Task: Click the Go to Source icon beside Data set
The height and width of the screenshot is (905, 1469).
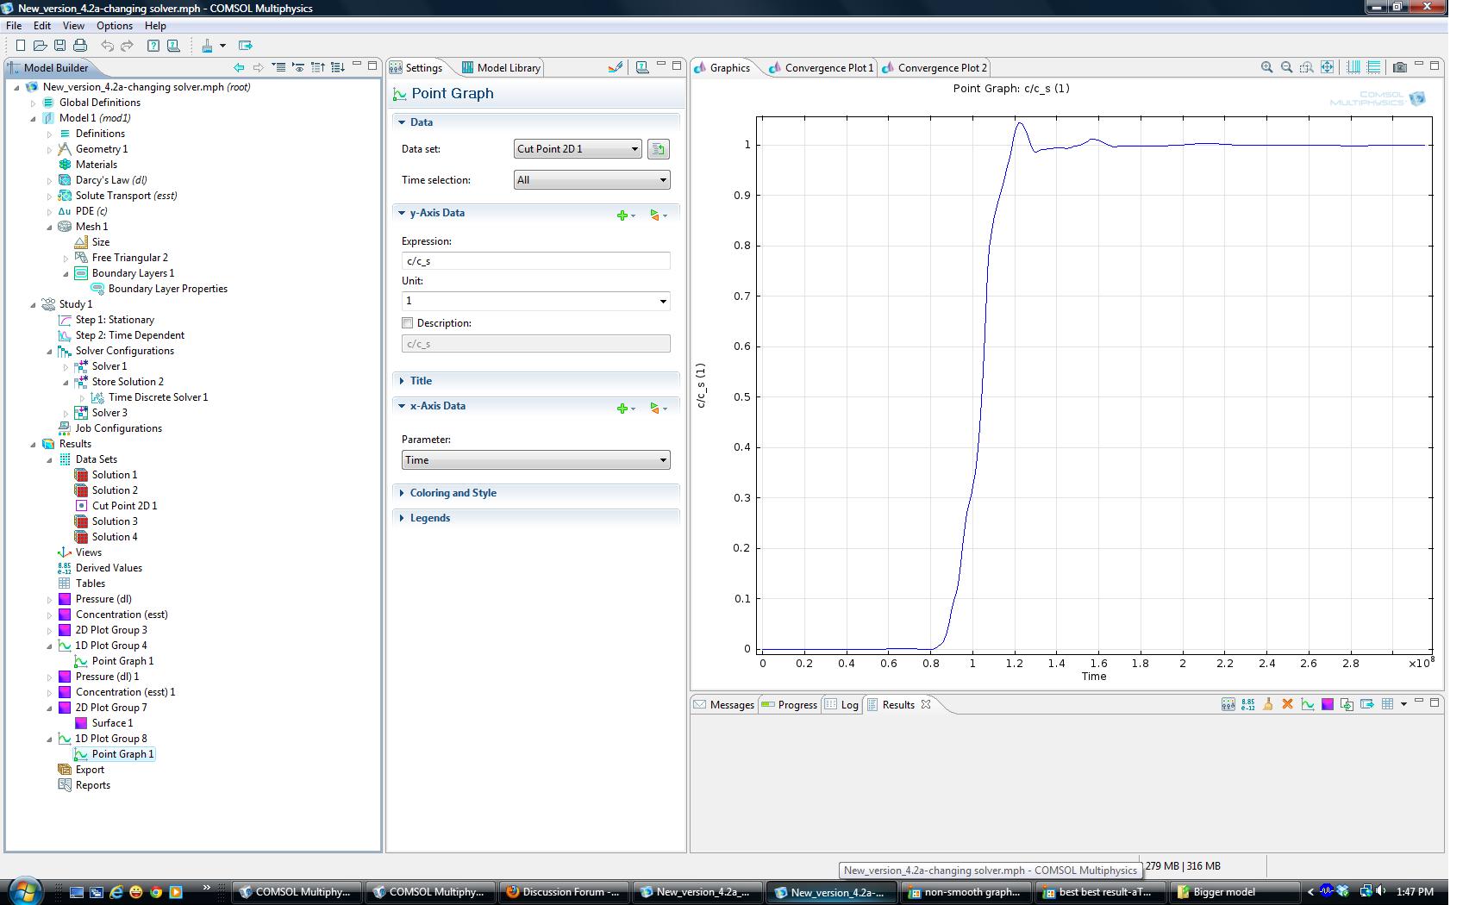Action: [x=659, y=149]
